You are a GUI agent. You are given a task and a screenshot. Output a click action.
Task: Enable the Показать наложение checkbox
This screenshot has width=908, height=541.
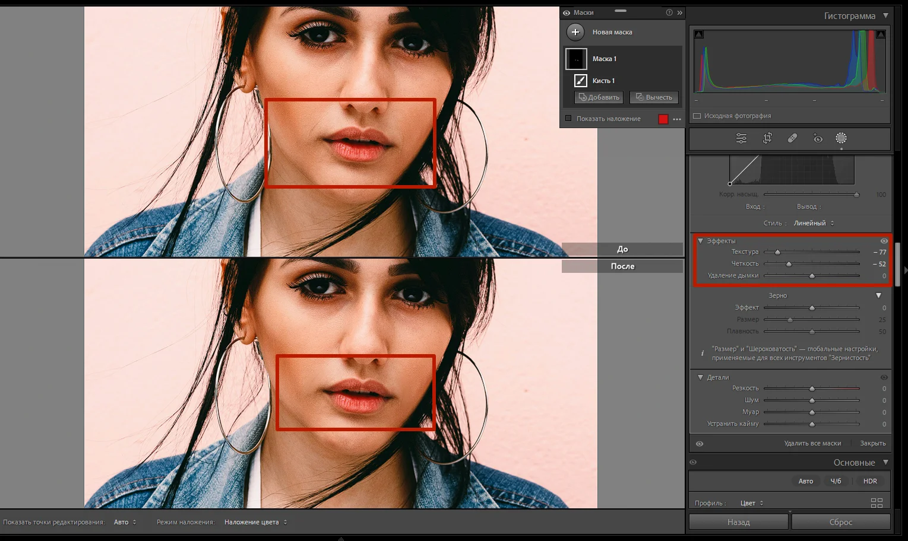(568, 119)
